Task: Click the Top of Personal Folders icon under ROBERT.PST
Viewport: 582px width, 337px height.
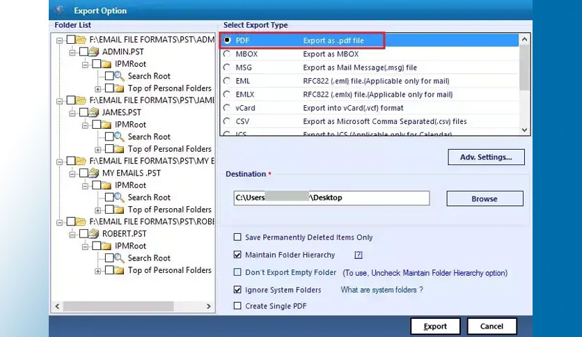Action: [119, 270]
